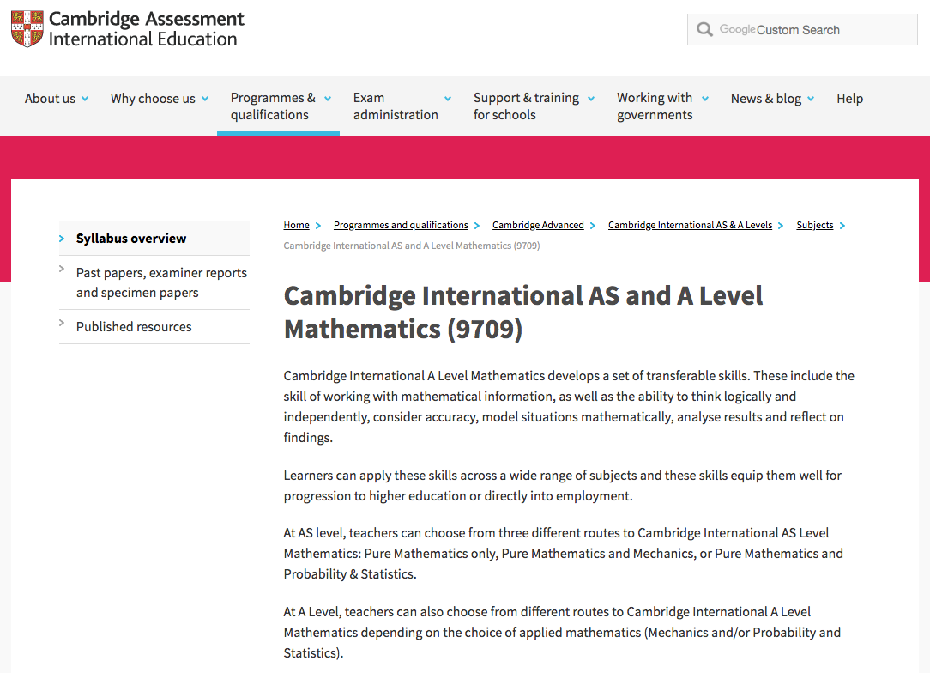Click paragraph starting 'Learners can apply these skills'
Screen dimensions: 930x673
tap(562, 486)
